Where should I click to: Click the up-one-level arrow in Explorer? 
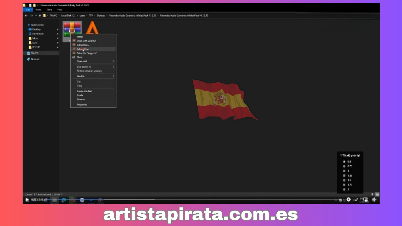(x=40, y=15)
